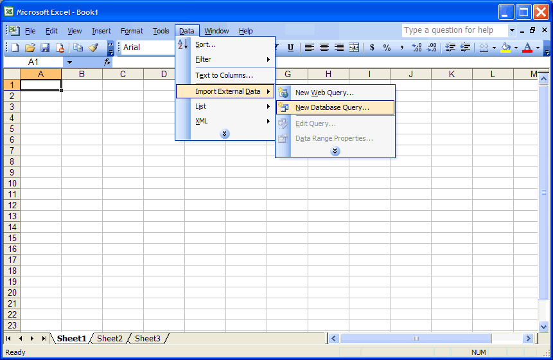Select row 10 header
The width and height of the screenshot is (553, 360).
pyautogui.click(x=12, y=183)
